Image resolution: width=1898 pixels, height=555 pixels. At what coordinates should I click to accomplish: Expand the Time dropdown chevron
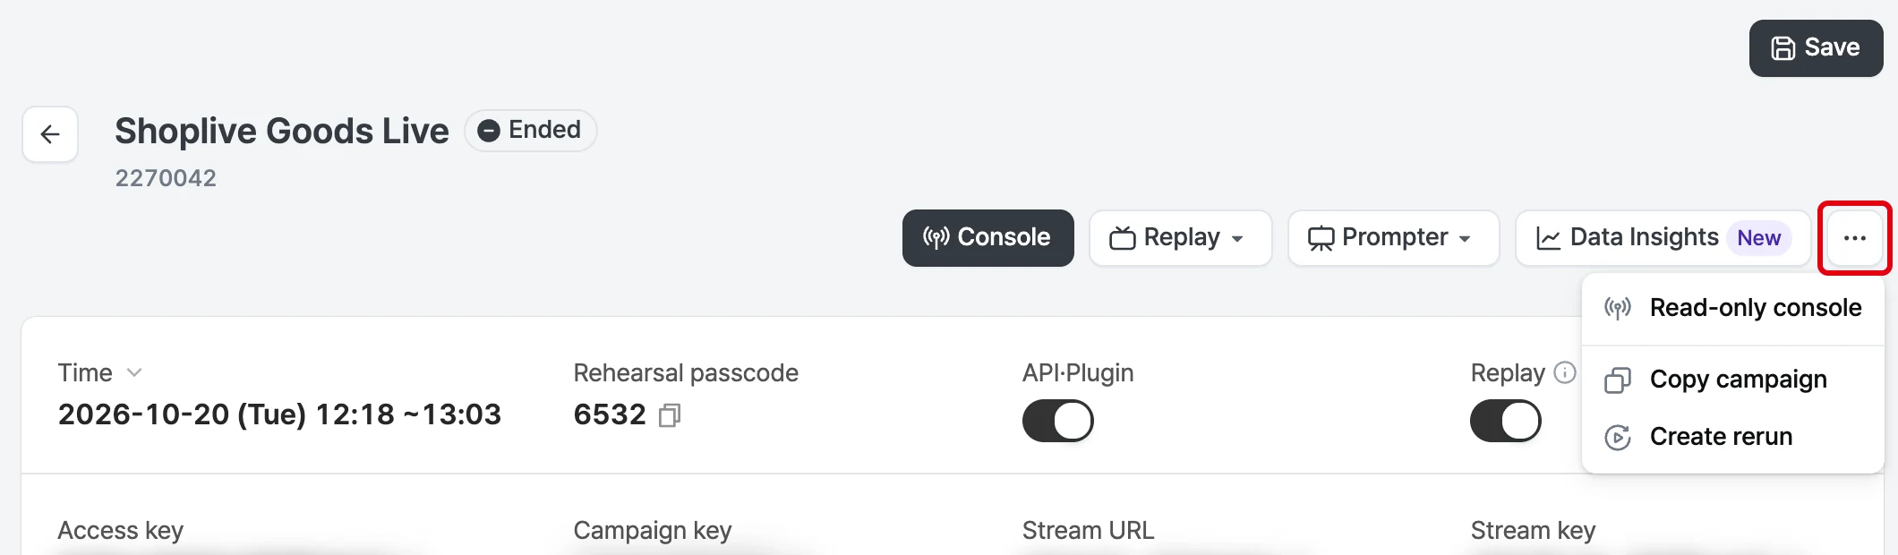[134, 372]
